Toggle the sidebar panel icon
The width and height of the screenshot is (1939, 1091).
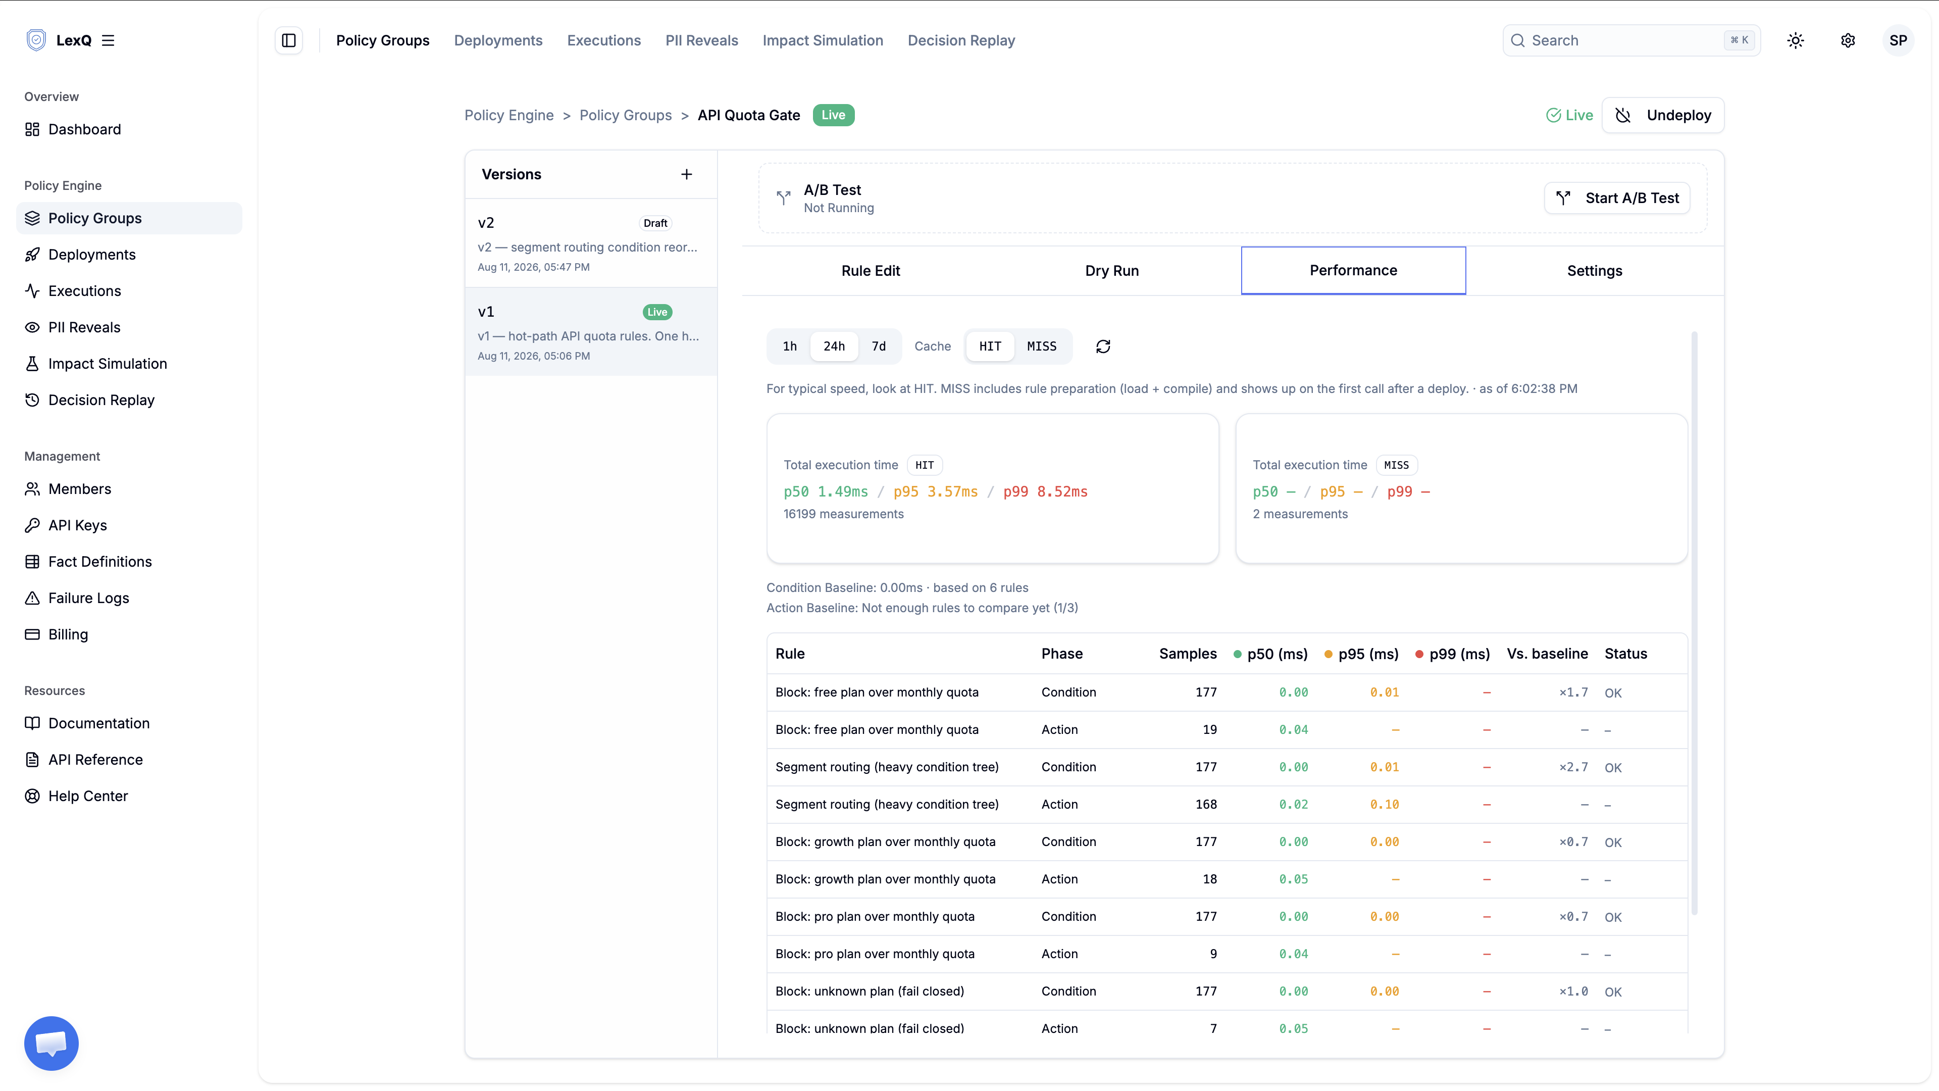click(x=289, y=40)
